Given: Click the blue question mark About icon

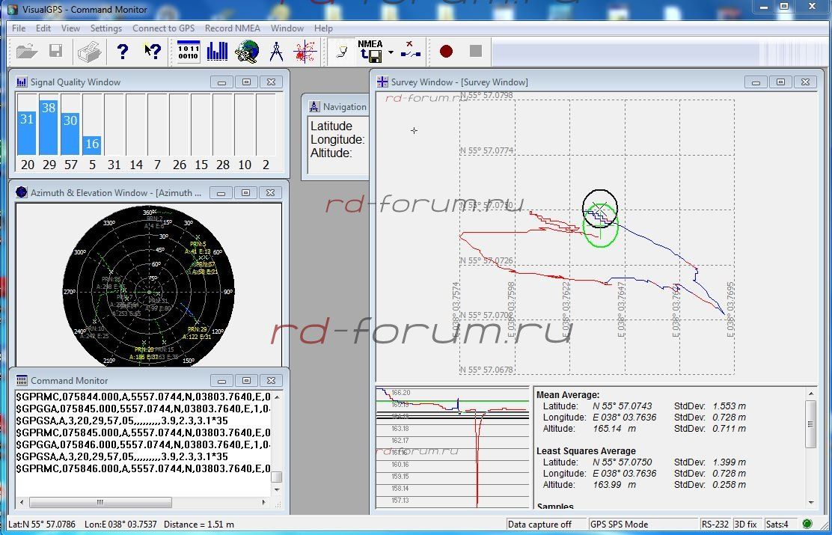Looking at the screenshot, I should tap(123, 51).
